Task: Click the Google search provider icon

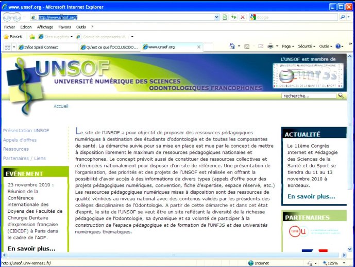Action: coord(253,17)
